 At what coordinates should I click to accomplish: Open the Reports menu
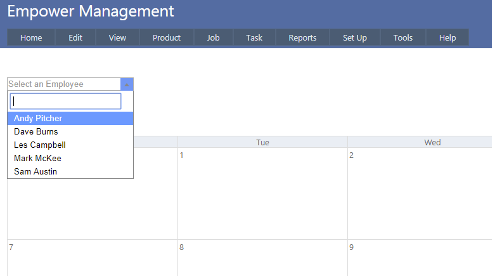302,38
